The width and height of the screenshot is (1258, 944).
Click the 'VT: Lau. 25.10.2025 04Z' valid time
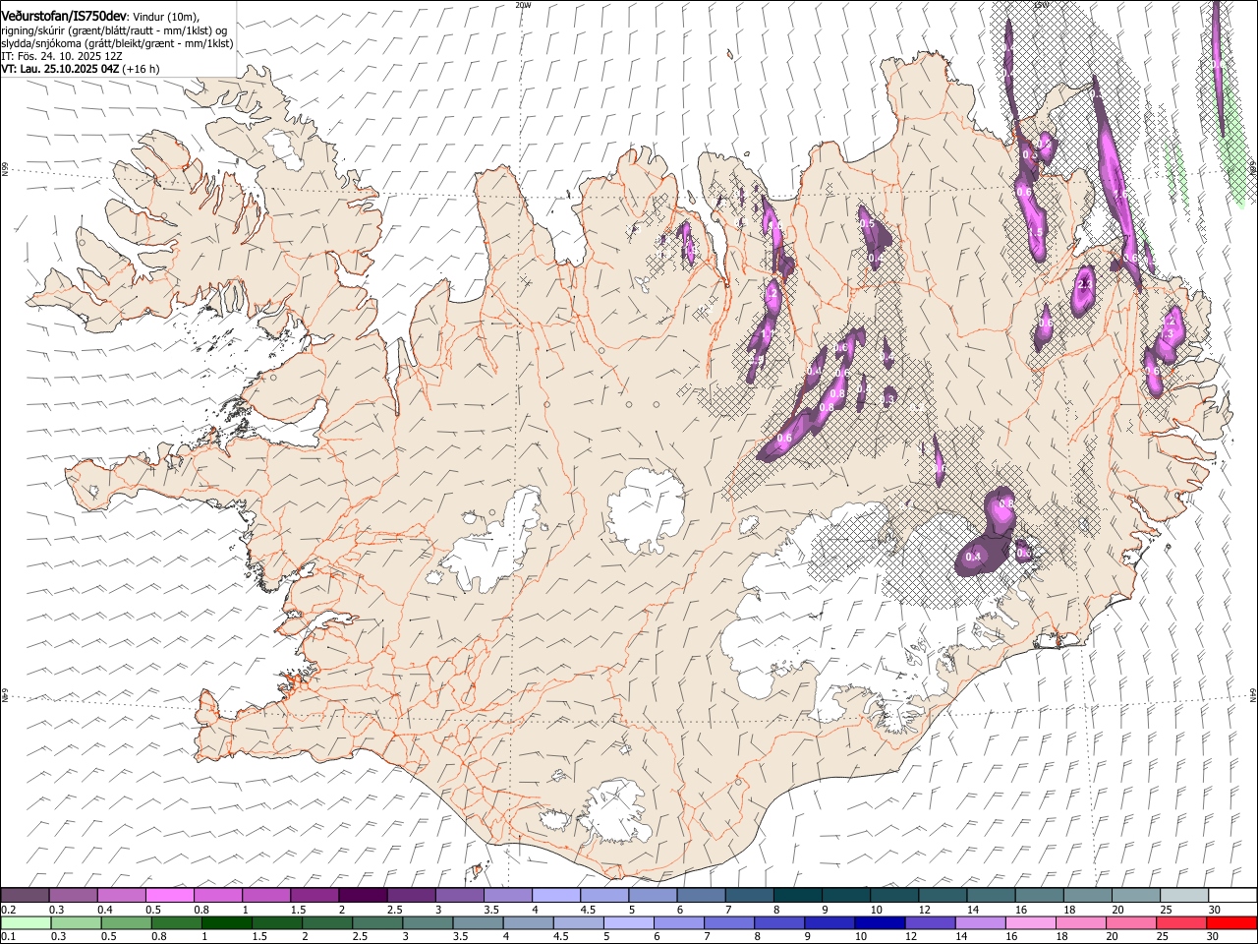click(60, 69)
